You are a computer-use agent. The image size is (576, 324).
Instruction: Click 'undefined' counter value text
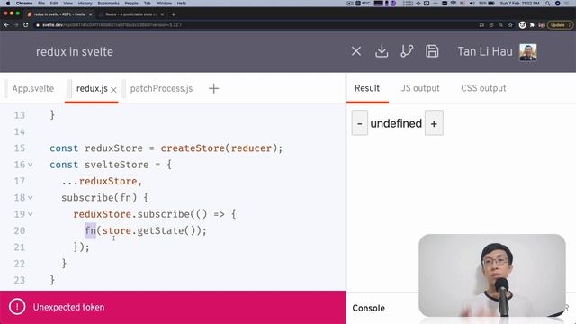(396, 123)
